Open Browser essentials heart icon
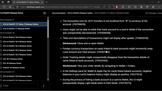 click(x=147, y=7)
